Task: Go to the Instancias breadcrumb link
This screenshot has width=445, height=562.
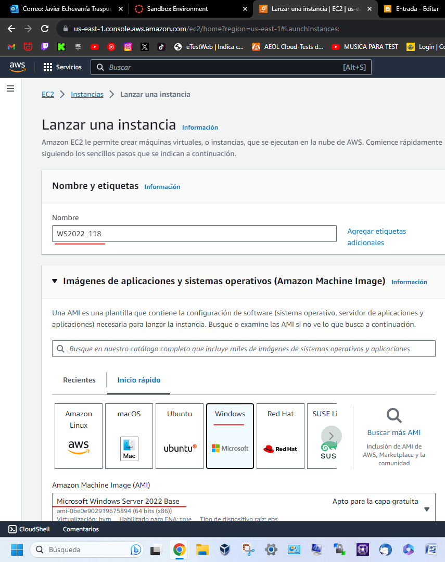Action: click(87, 94)
